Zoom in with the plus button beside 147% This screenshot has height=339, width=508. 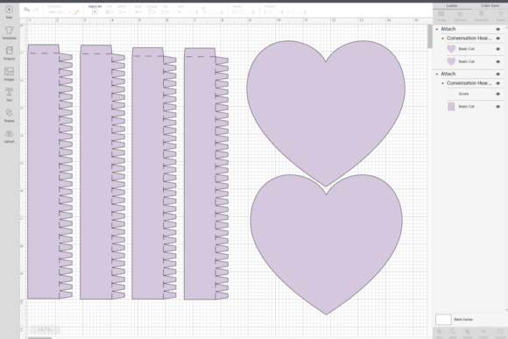(57, 330)
